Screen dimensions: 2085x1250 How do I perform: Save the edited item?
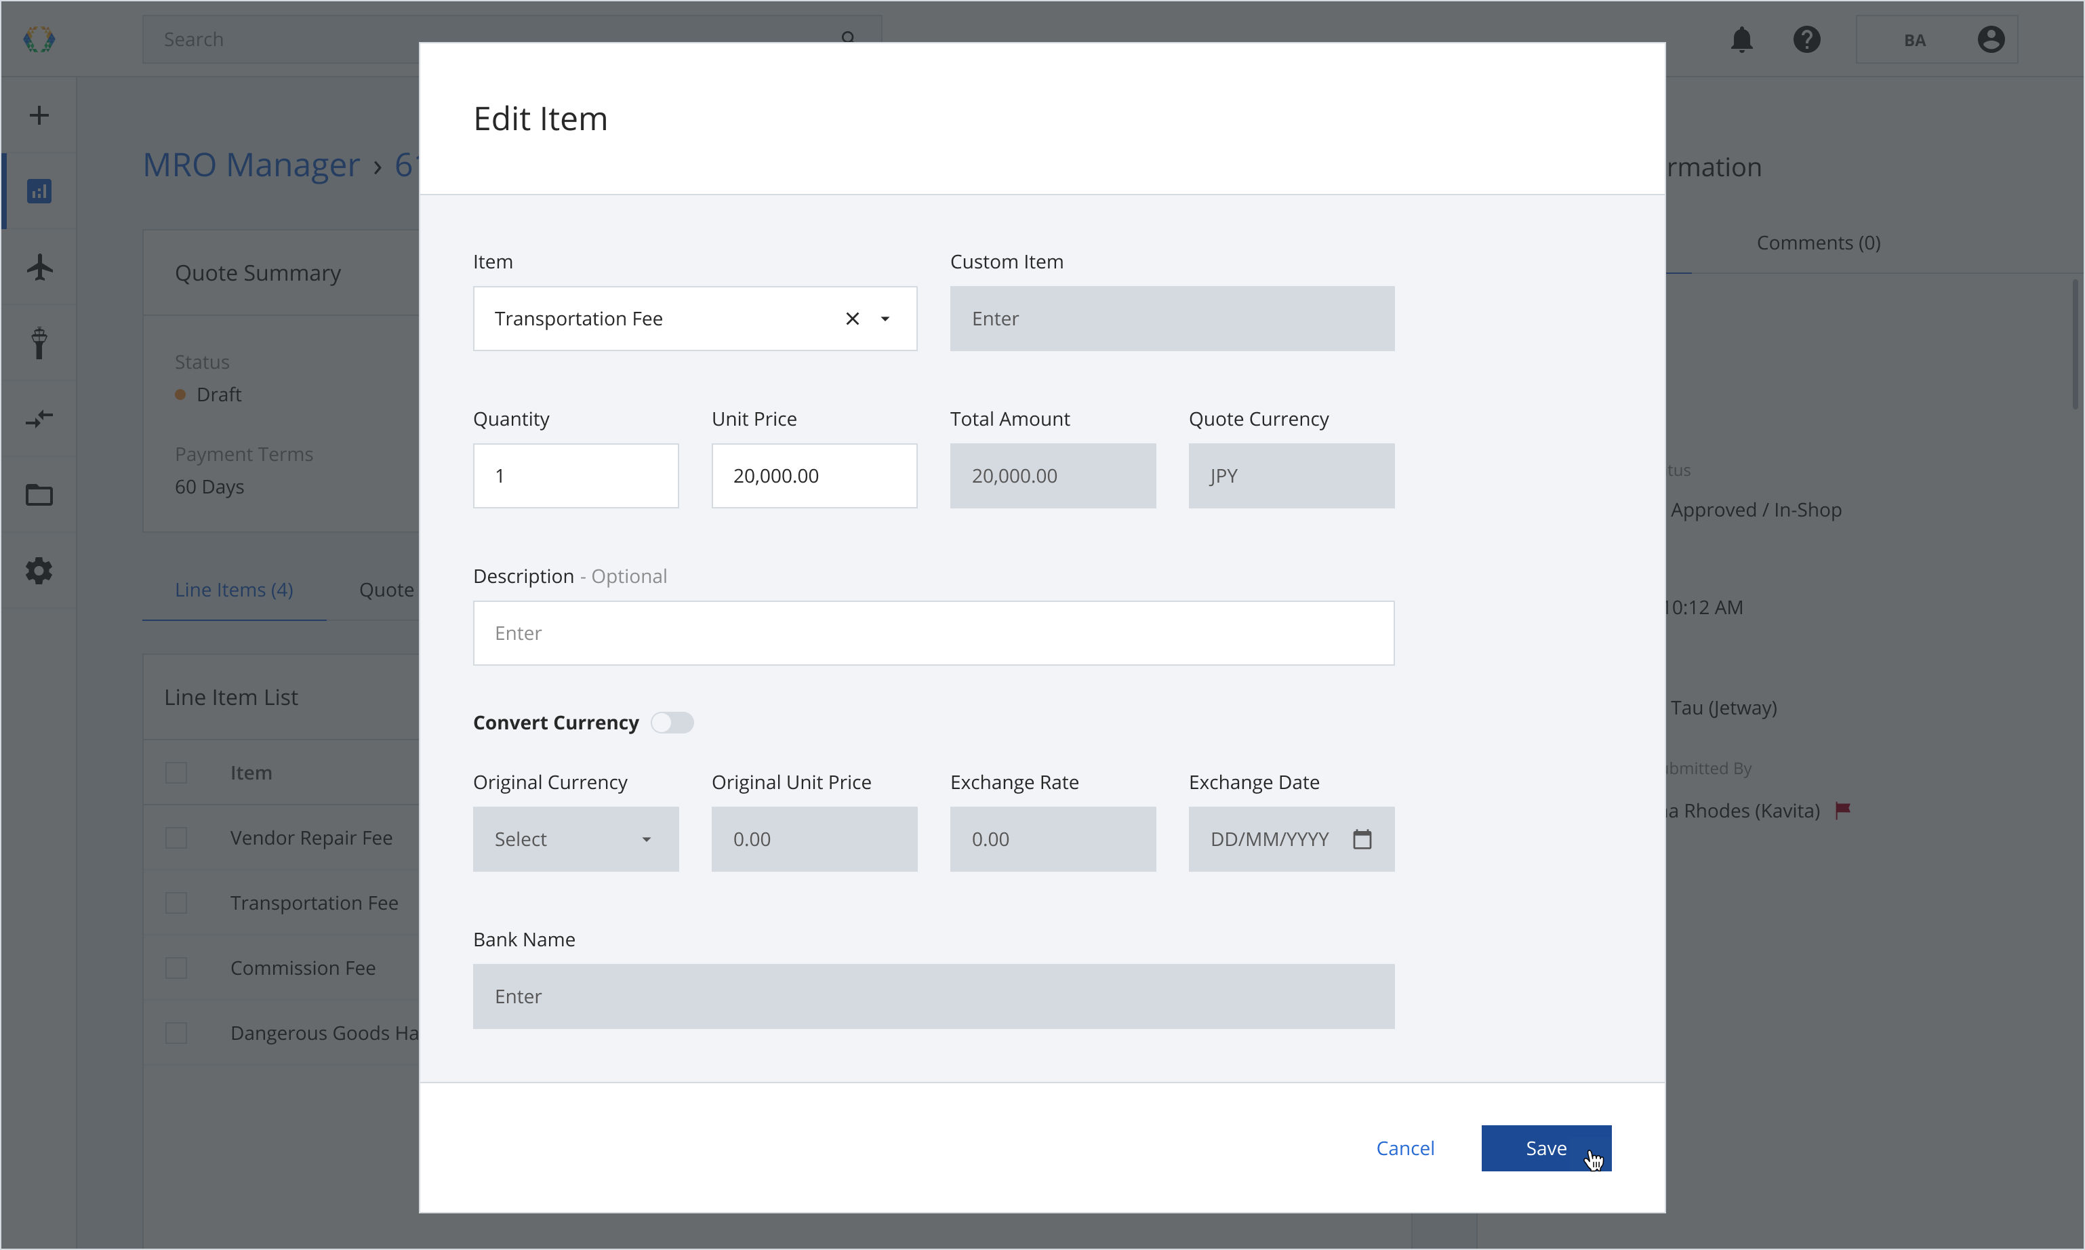click(1546, 1148)
